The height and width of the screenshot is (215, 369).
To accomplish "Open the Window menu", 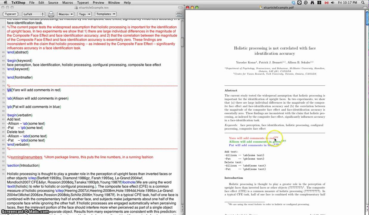I will (x=114, y=3).
